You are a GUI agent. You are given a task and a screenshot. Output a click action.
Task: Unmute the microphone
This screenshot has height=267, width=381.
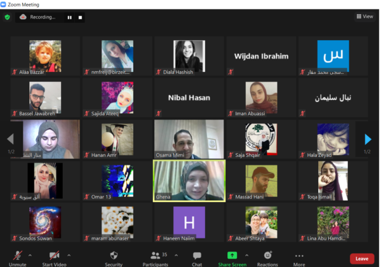[18, 259]
